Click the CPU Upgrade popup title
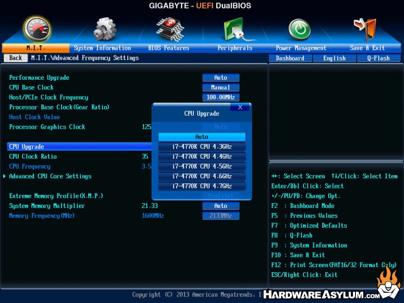The width and height of the screenshot is (404, 303). pyautogui.click(x=201, y=113)
